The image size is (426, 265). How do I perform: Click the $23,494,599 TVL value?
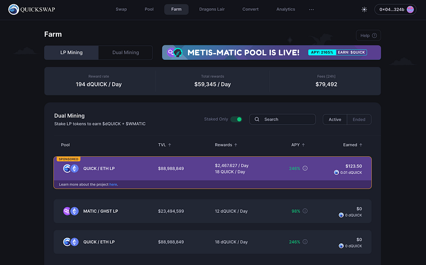(171, 211)
